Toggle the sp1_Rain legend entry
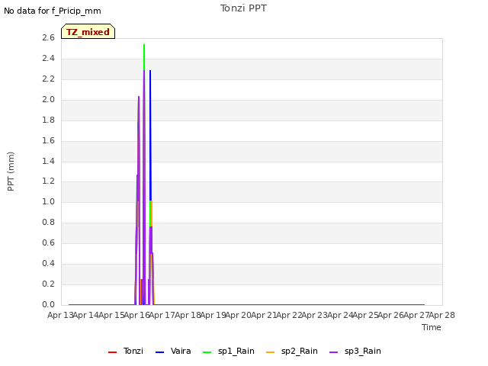488x366 pixels. (229, 351)
